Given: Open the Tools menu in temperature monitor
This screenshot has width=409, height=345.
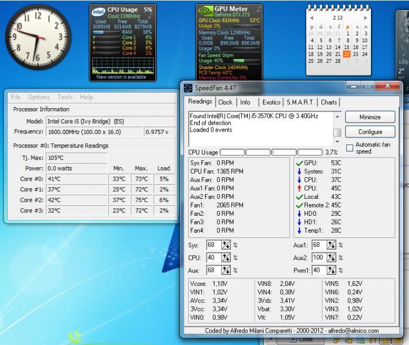Looking at the screenshot, I should [x=65, y=97].
